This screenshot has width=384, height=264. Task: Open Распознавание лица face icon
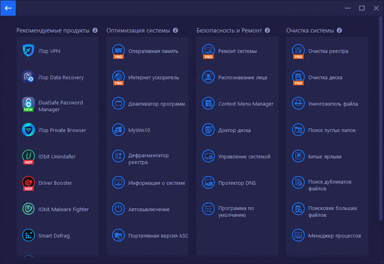tap(208, 77)
